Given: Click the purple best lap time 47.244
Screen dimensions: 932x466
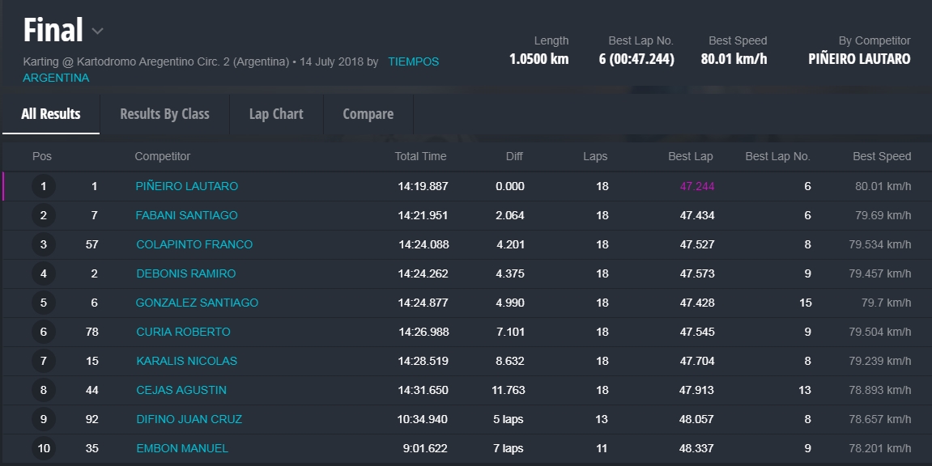Looking at the screenshot, I should 696,186.
